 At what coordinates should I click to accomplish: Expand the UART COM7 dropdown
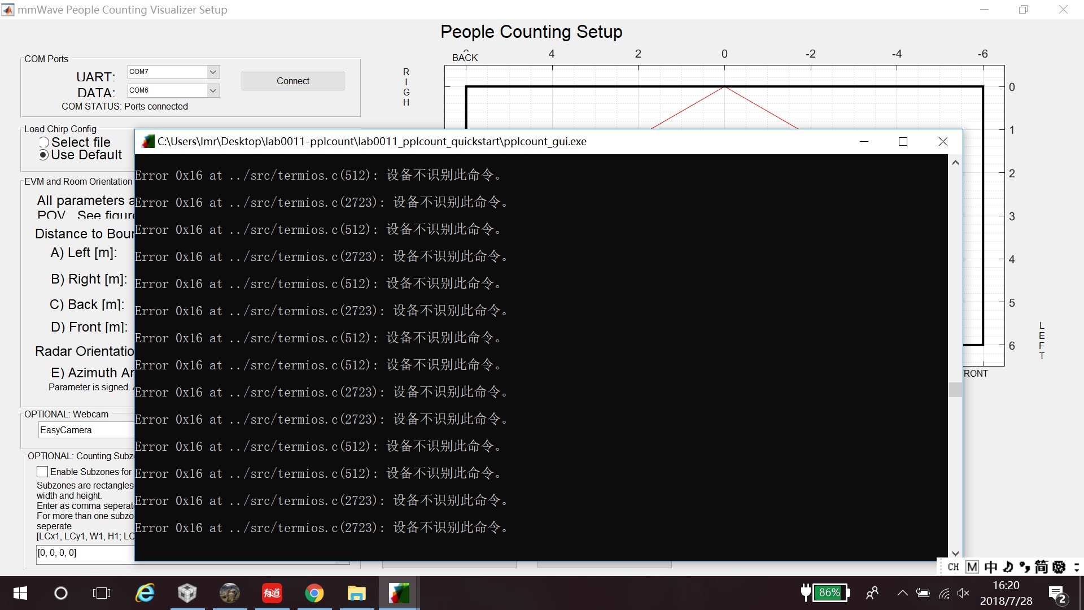pyautogui.click(x=213, y=72)
